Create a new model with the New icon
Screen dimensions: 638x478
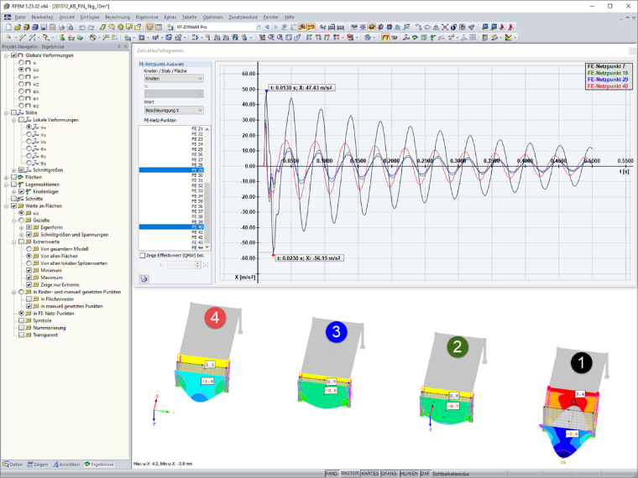(x=8, y=27)
